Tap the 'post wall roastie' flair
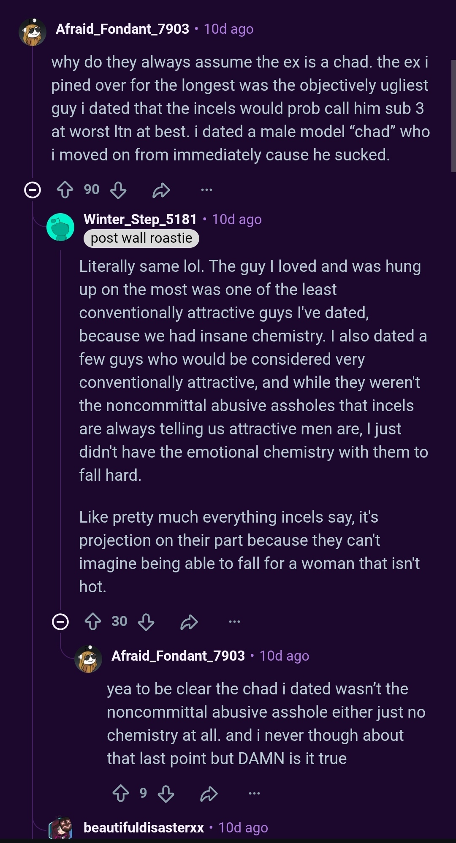The image size is (456, 843). 141,238
